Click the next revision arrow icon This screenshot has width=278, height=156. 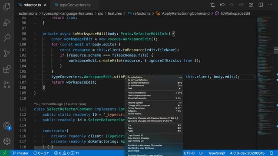[242, 5]
